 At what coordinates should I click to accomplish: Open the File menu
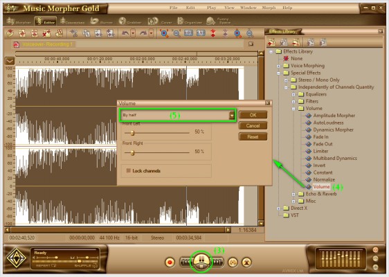(x=173, y=8)
